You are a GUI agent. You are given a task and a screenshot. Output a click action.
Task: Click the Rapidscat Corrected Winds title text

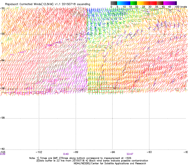point(48,4)
